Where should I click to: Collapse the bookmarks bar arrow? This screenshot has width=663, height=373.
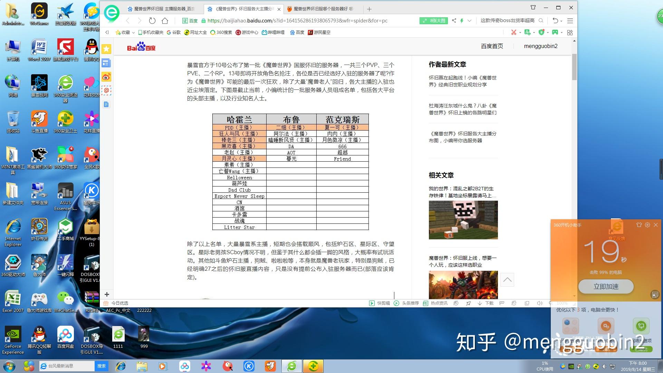pyautogui.click(x=107, y=32)
